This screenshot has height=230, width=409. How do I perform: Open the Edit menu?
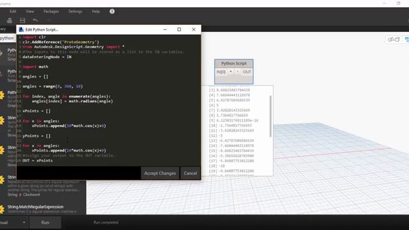pos(13,11)
